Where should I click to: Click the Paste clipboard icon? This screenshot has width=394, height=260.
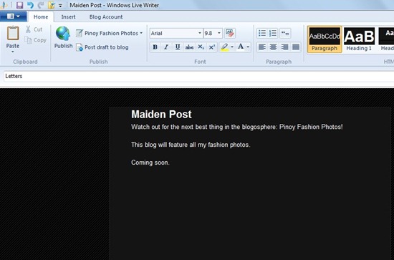click(x=13, y=33)
